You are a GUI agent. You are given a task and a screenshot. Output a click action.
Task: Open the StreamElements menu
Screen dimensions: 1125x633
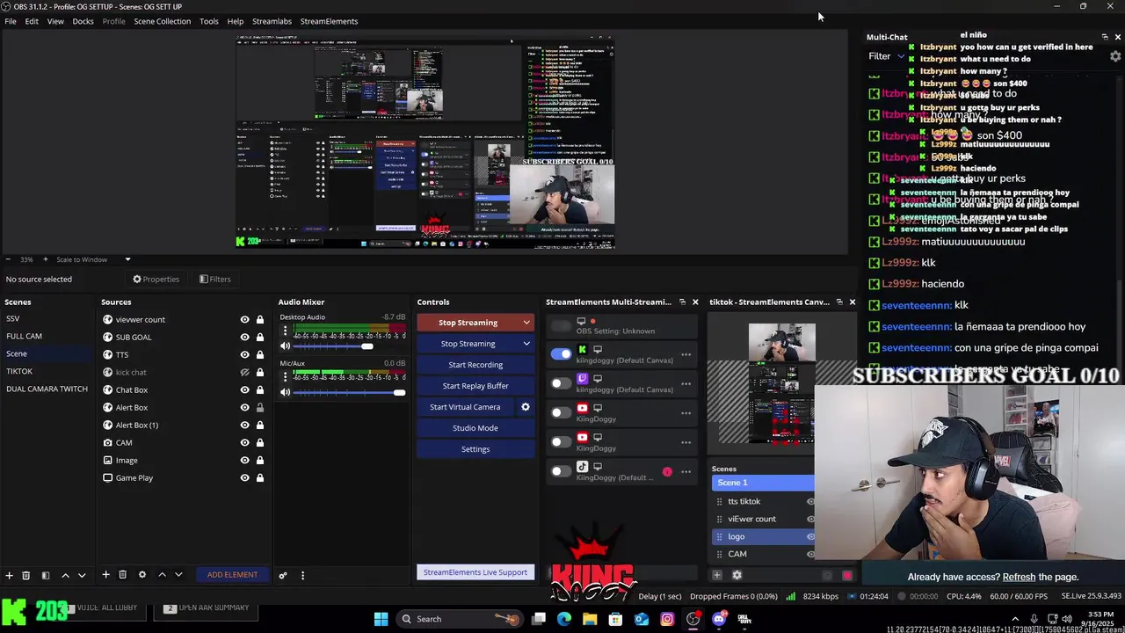pos(329,21)
